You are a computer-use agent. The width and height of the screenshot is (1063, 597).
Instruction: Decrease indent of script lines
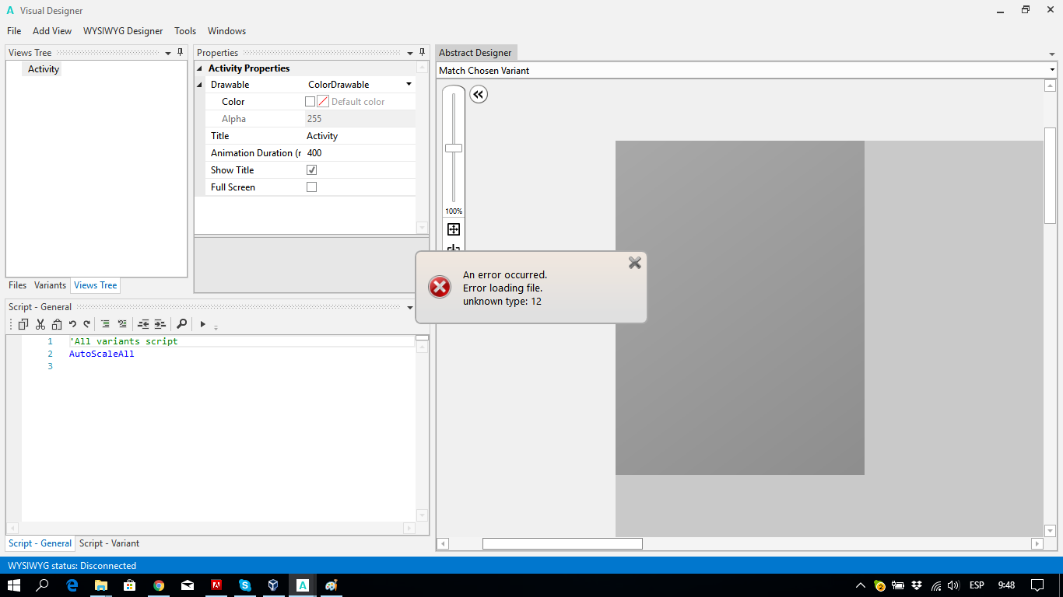coord(143,324)
